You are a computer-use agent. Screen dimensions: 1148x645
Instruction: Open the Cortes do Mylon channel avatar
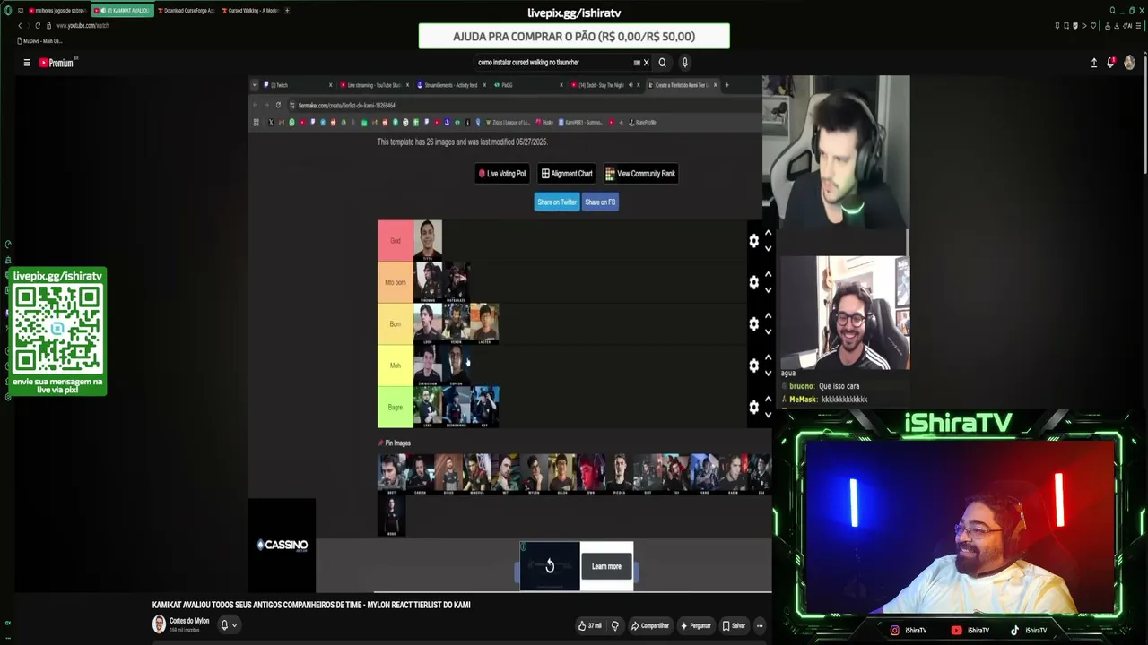click(159, 623)
